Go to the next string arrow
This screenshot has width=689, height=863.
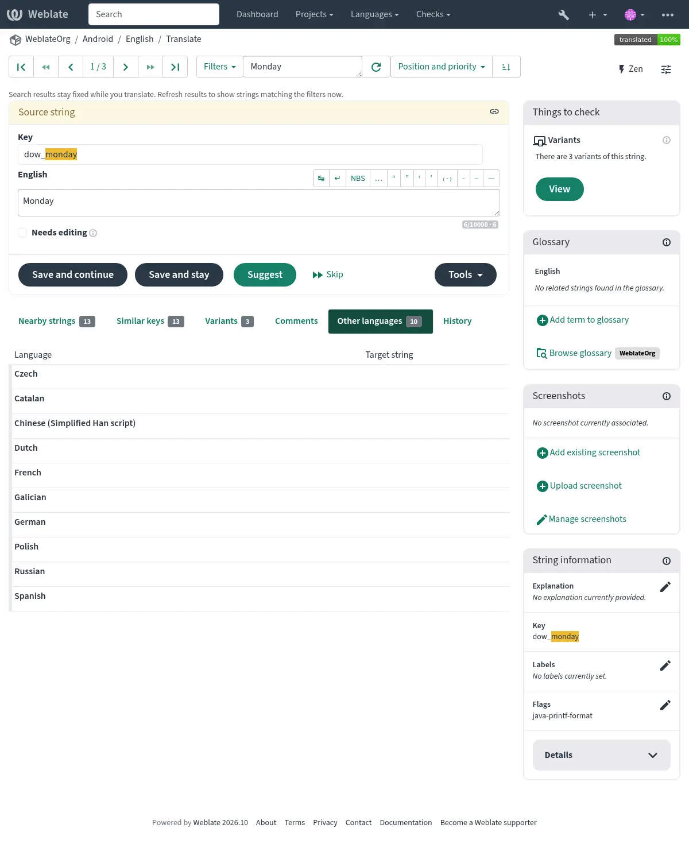click(125, 67)
